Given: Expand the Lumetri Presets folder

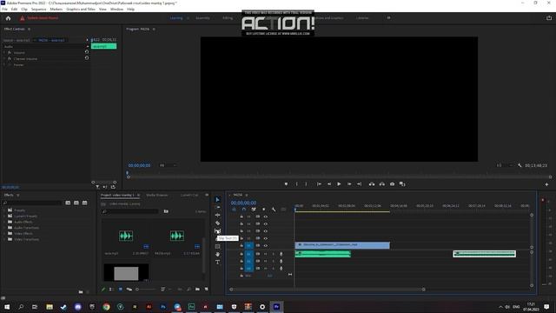Looking at the screenshot, I should [x=4, y=216].
